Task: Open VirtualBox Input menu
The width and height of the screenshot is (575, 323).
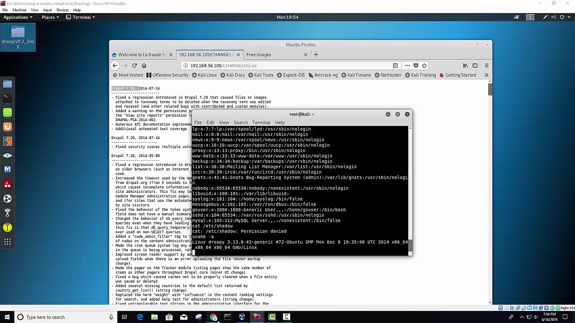Action: click(47, 10)
